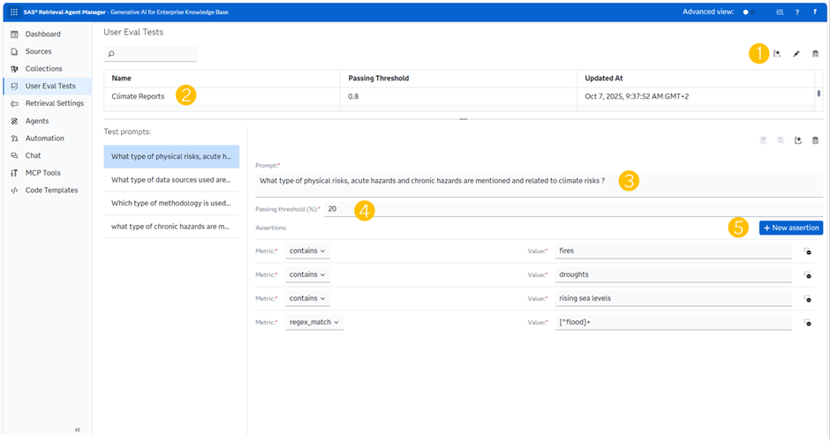Click the new eval test icon

click(x=777, y=54)
